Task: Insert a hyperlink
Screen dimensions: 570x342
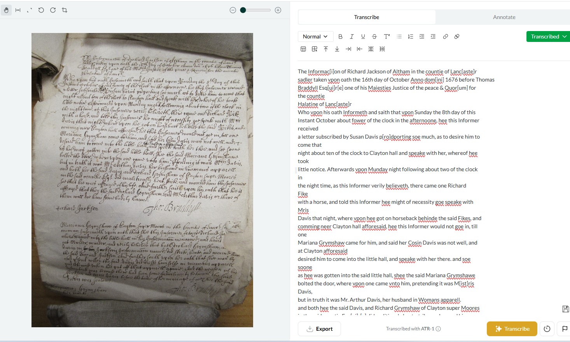Action: pyautogui.click(x=445, y=36)
